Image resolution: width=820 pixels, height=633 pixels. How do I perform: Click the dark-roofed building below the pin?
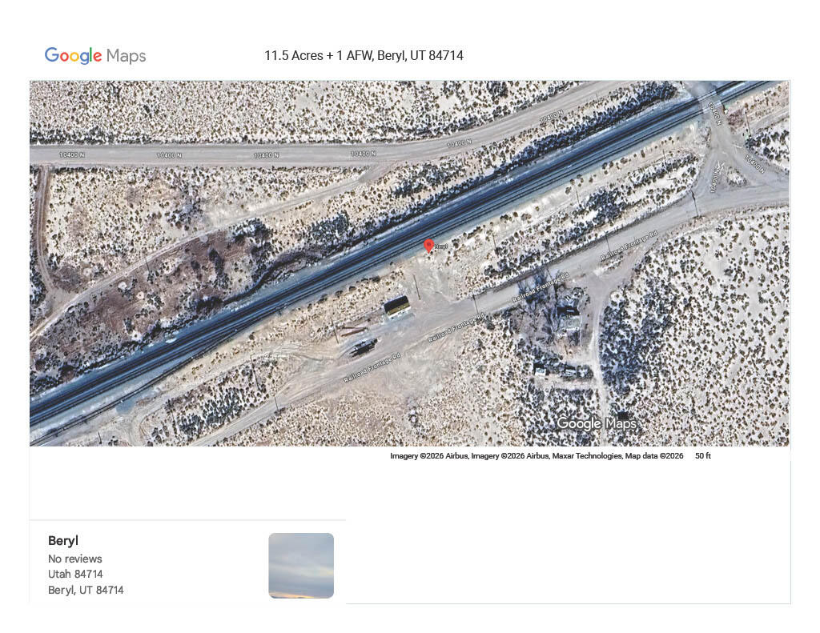pos(397,306)
